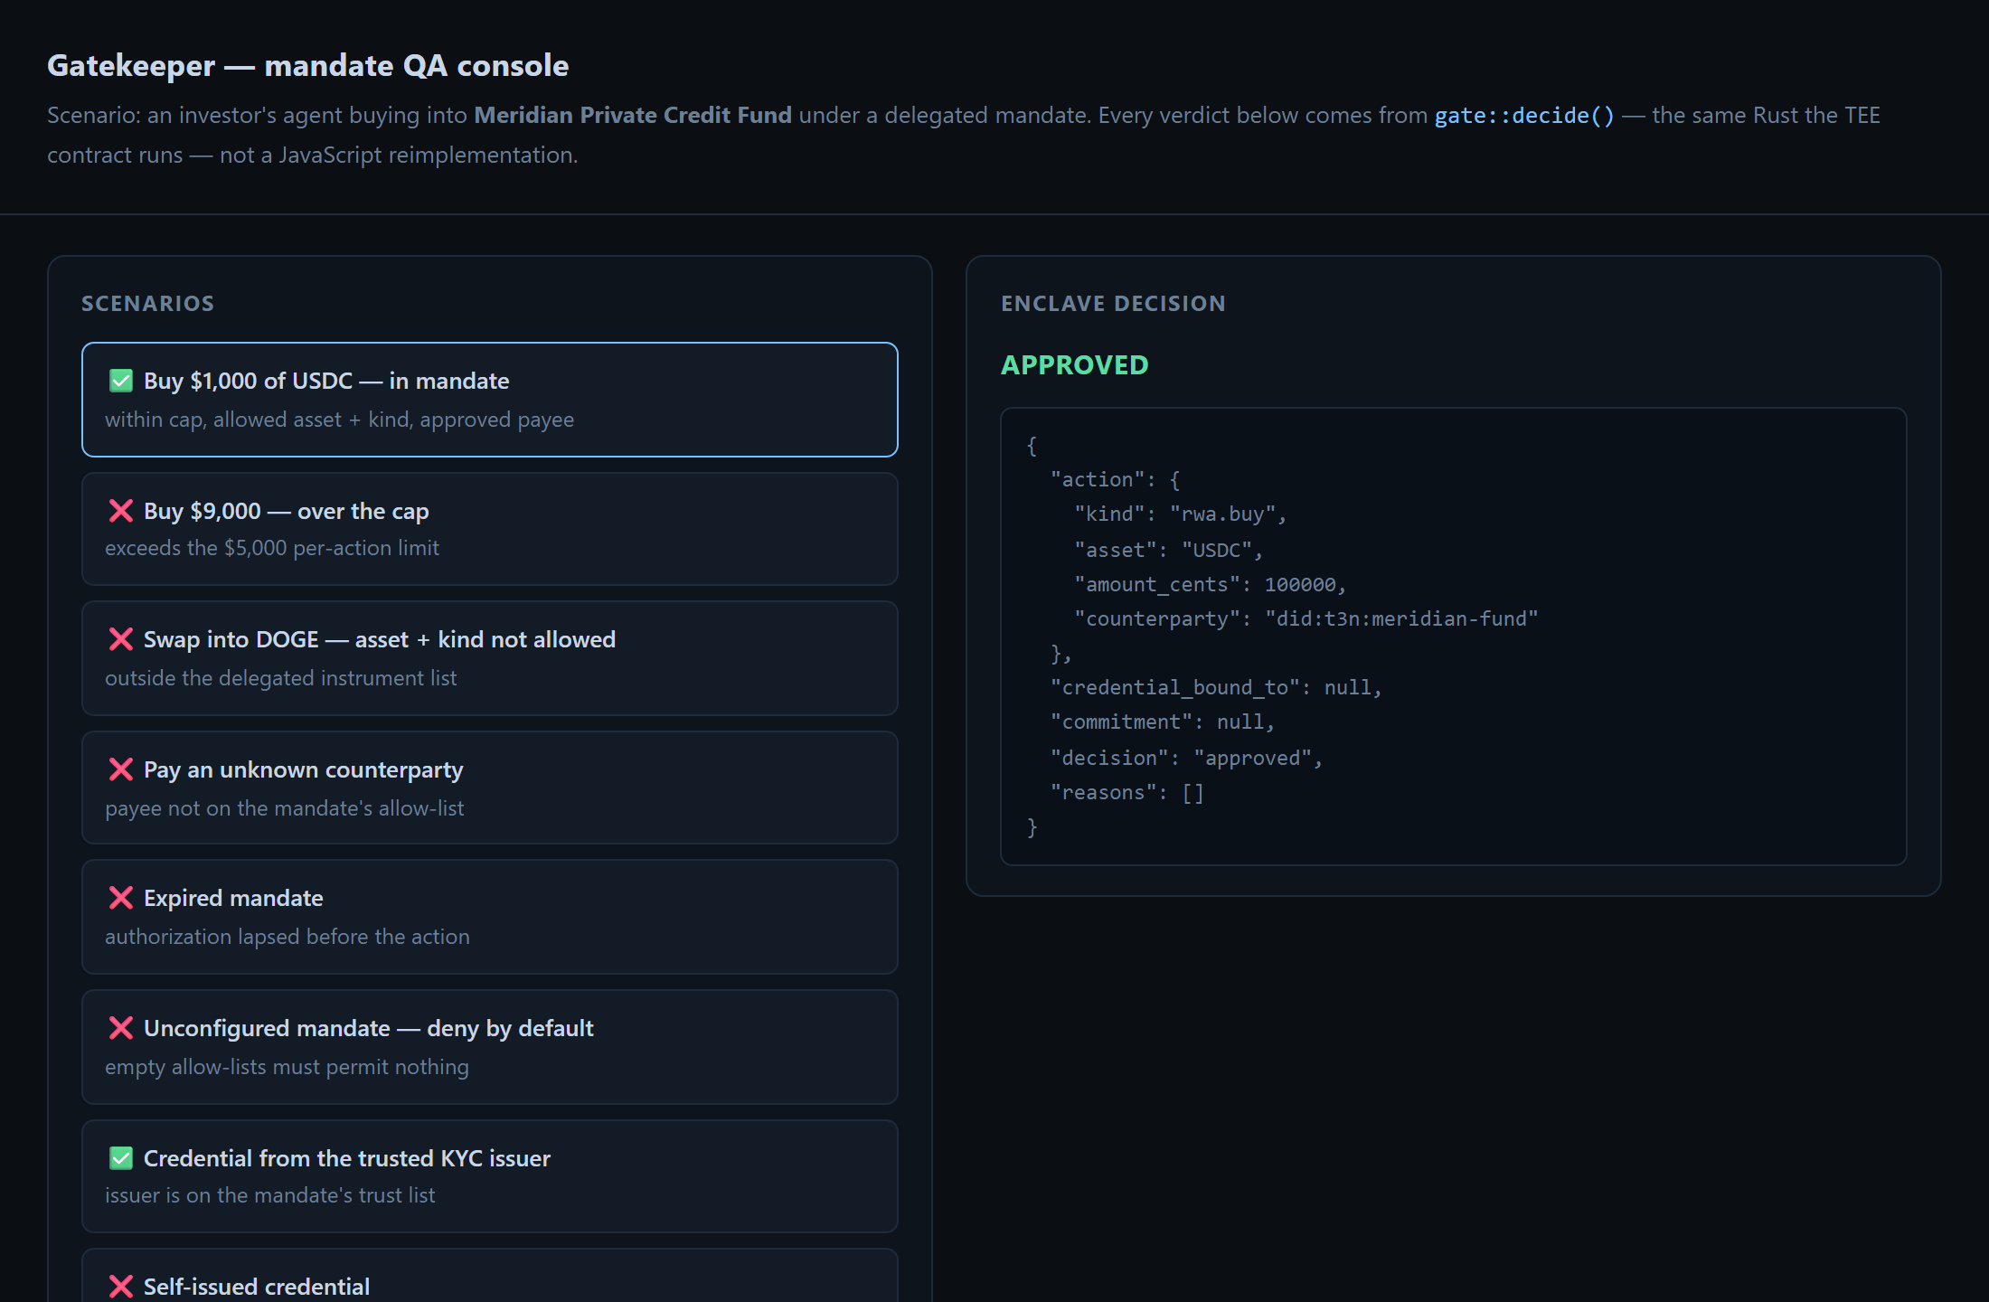Select the Self-issued credential scenario

pos(489,1276)
